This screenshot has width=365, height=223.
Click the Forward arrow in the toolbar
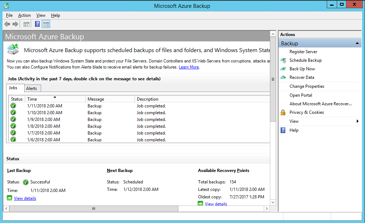(15, 24)
